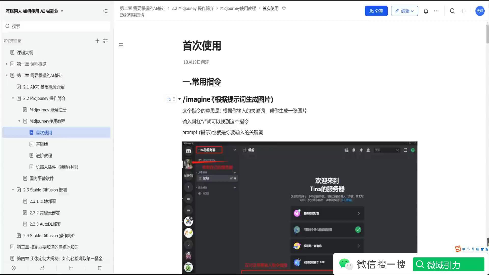
Task: Expand 第一章 课程概览 tree node
Action: pos(7,64)
